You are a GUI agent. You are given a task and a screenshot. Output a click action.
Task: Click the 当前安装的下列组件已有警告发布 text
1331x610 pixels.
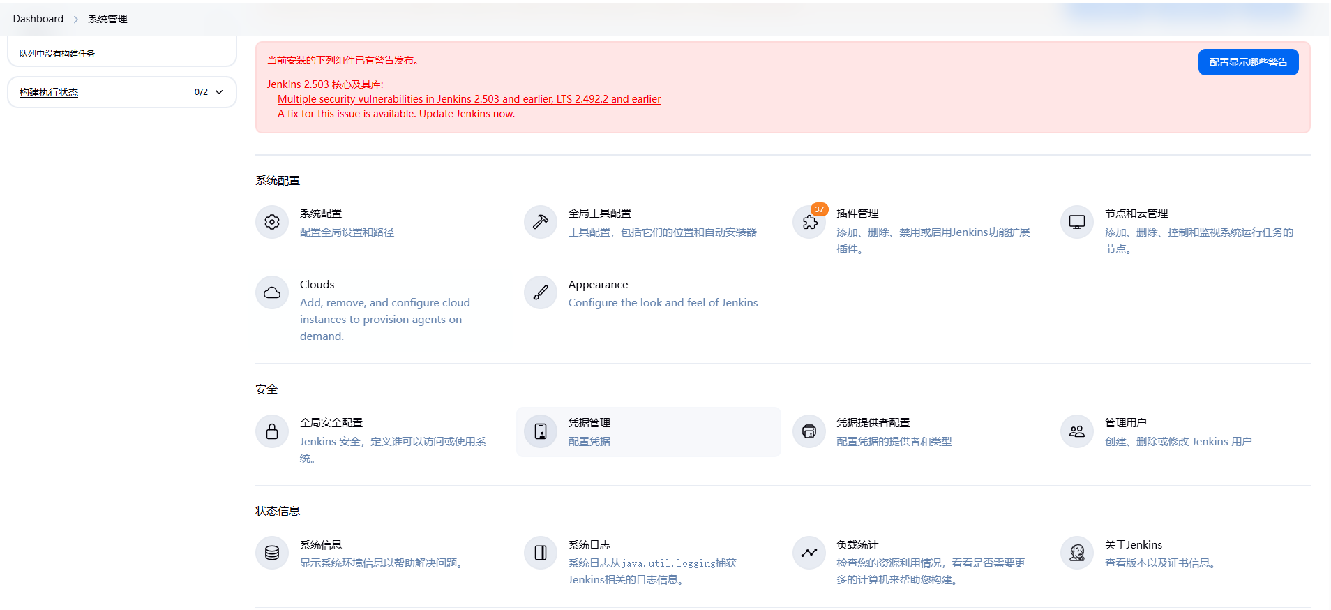click(x=343, y=60)
